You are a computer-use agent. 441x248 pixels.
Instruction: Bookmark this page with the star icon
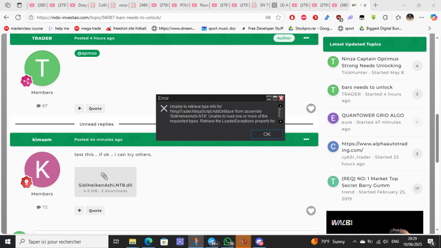tap(278, 18)
